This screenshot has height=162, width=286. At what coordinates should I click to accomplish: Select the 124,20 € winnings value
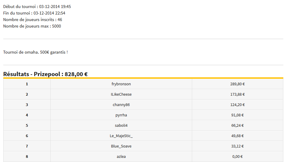(x=237, y=105)
